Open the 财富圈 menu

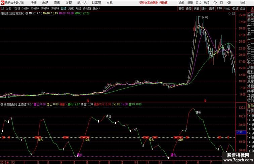[x=96, y=3]
